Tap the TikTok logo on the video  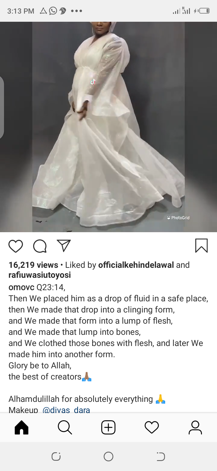93,82
